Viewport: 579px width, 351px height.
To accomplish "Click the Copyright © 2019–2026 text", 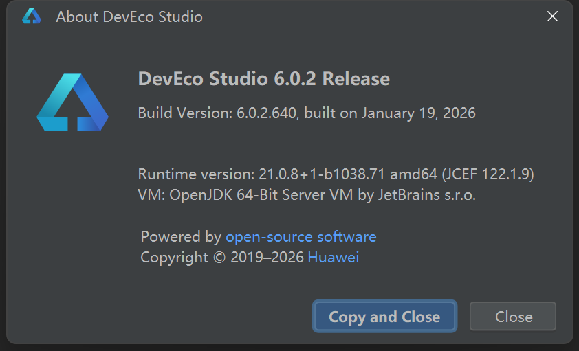I will (221, 258).
